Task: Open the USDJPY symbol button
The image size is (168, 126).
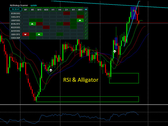Action: [16, 17]
